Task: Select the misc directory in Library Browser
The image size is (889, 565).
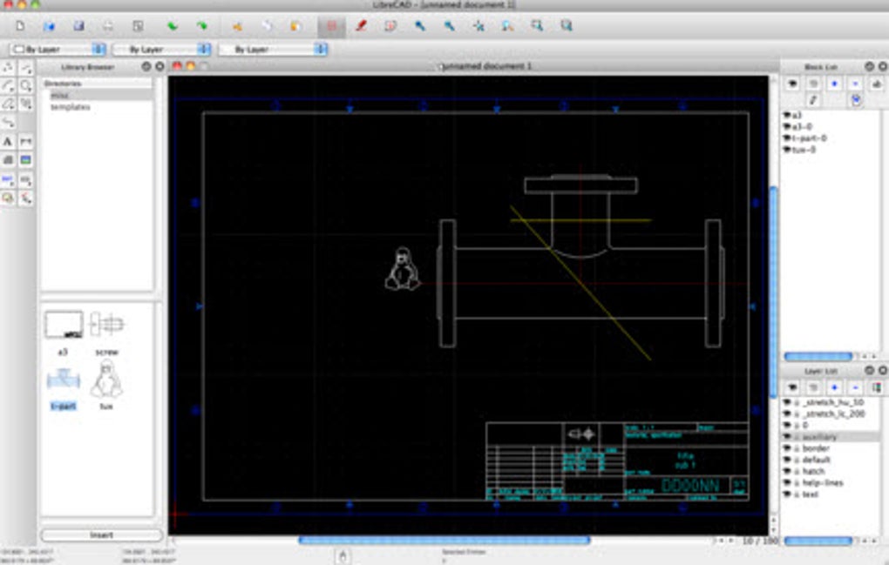Action: (x=59, y=95)
